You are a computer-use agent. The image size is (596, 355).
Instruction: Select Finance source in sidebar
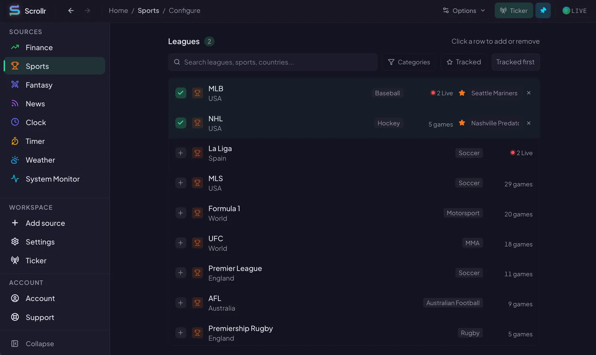[x=54, y=48]
